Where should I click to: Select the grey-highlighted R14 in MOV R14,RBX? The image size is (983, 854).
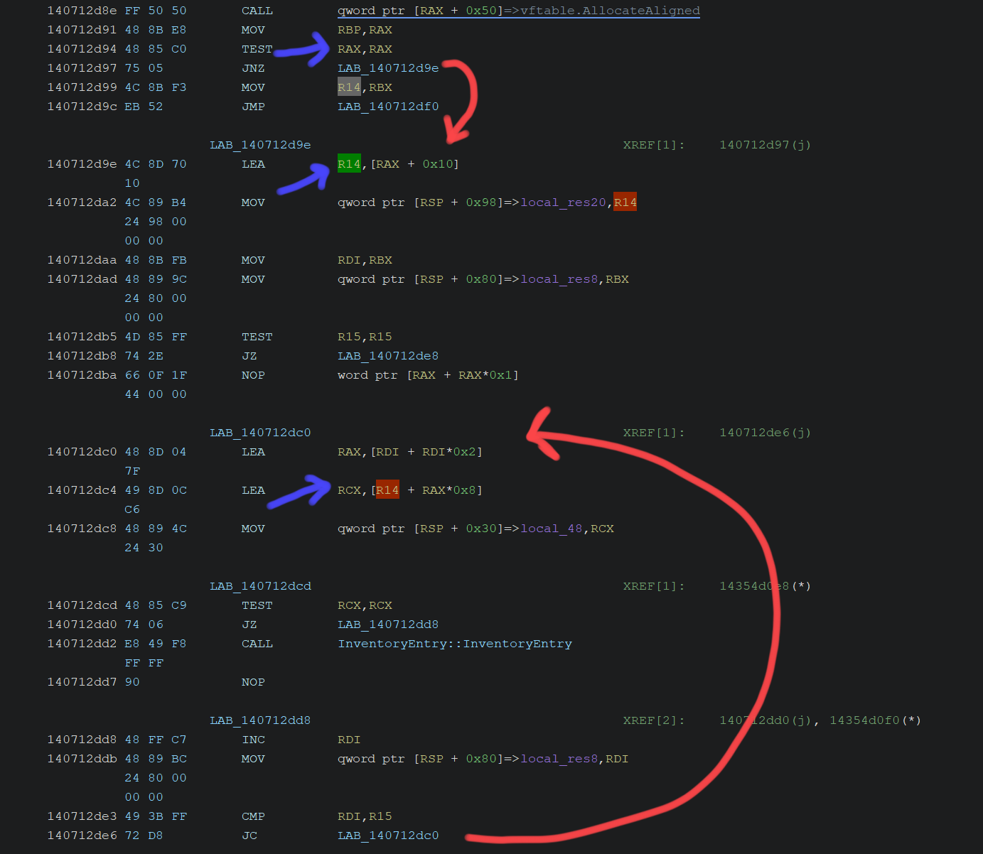(x=349, y=87)
